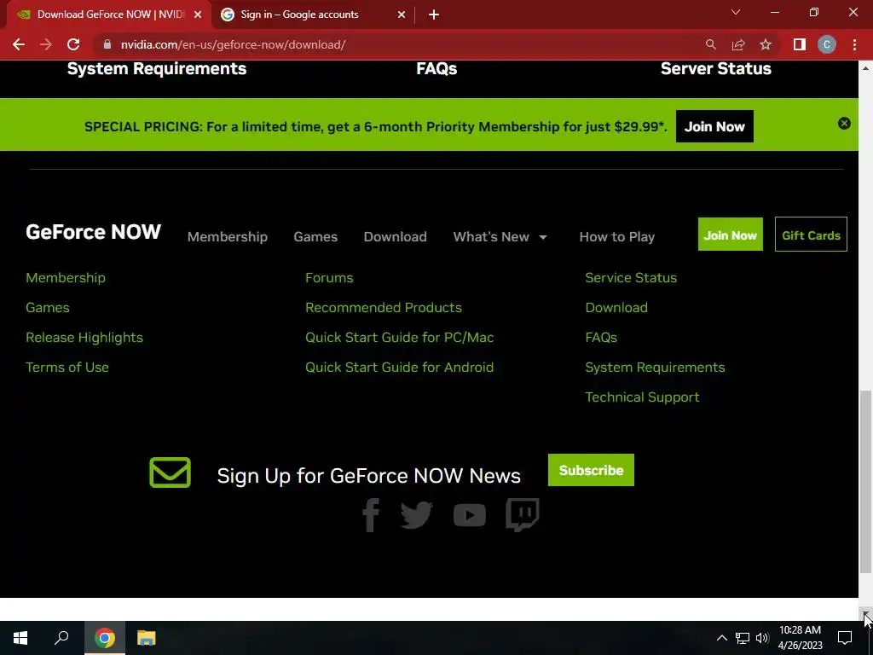Open the Service Status link
The height and width of the screenshot is (655, 873).
[x=631, y=277]
